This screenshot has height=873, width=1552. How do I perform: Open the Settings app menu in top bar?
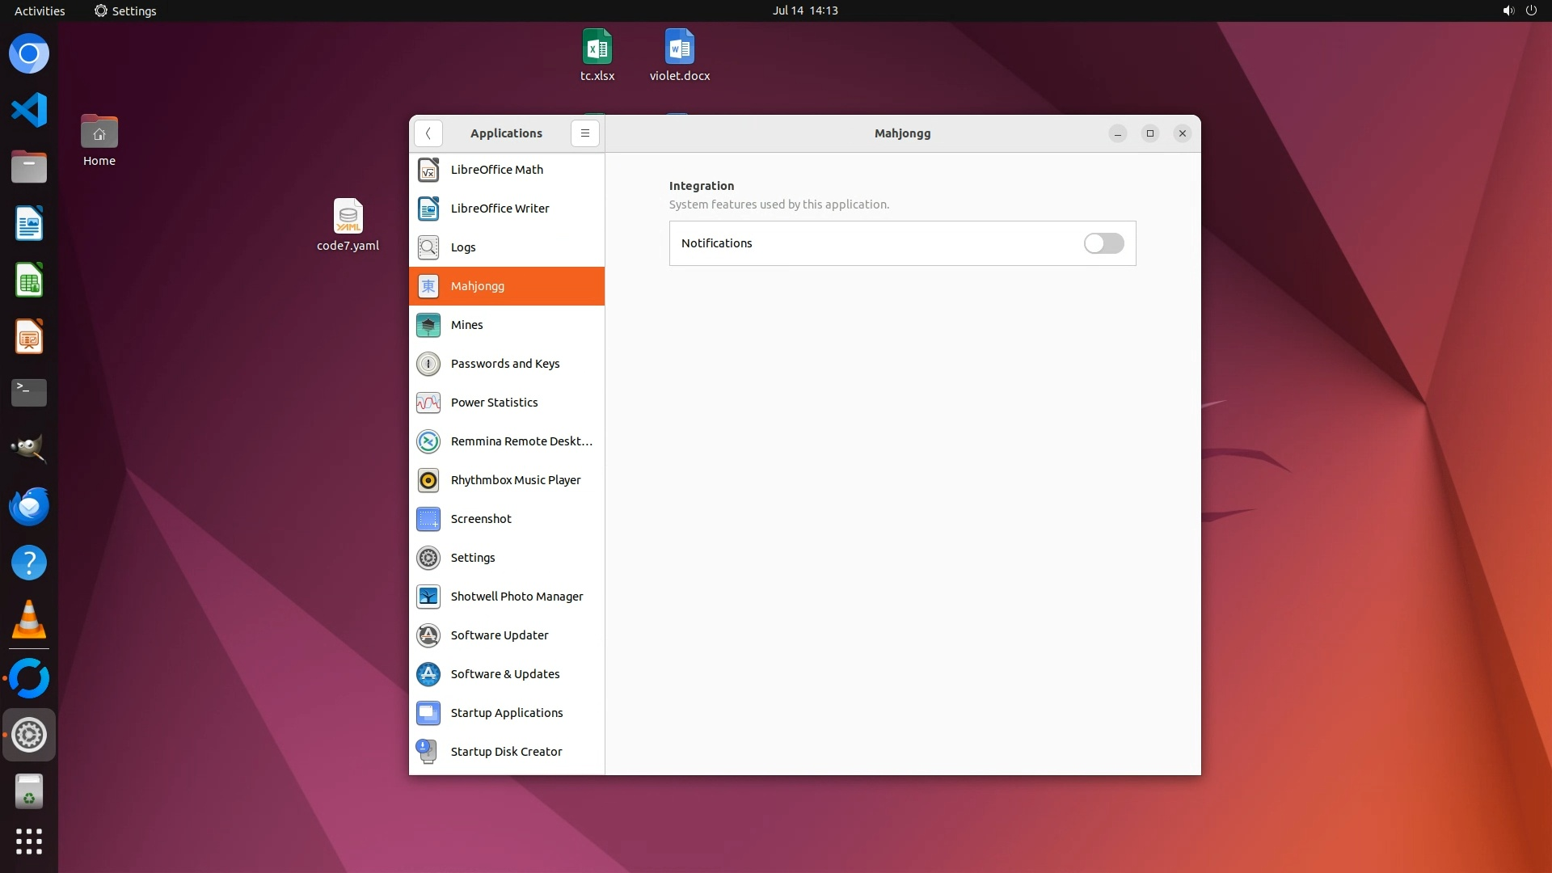(125, 11)
